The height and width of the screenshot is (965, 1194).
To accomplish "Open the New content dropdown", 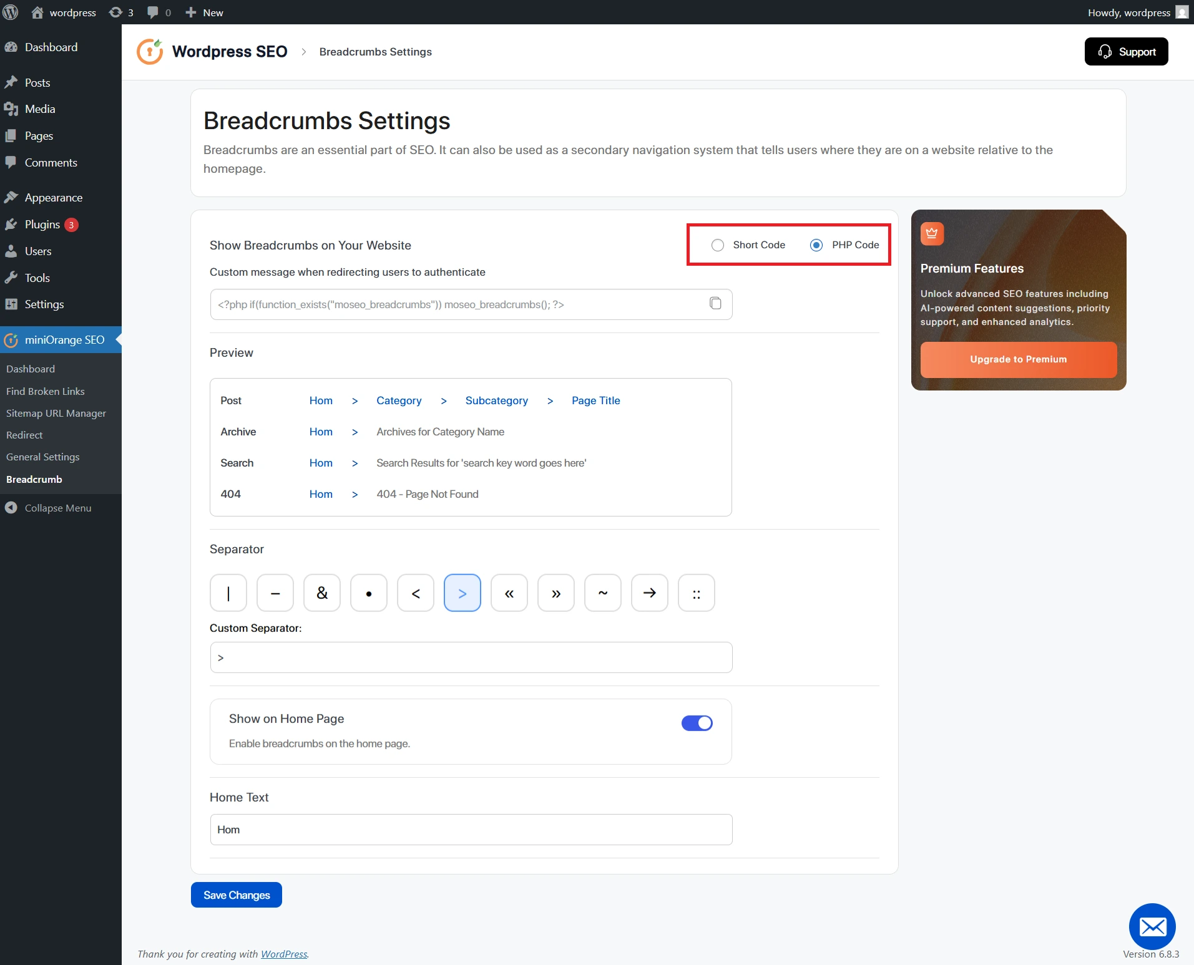I will pyautogui.click(x=203, y=12).
